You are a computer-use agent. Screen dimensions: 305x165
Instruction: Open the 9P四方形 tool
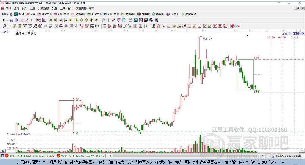(61, 14)
